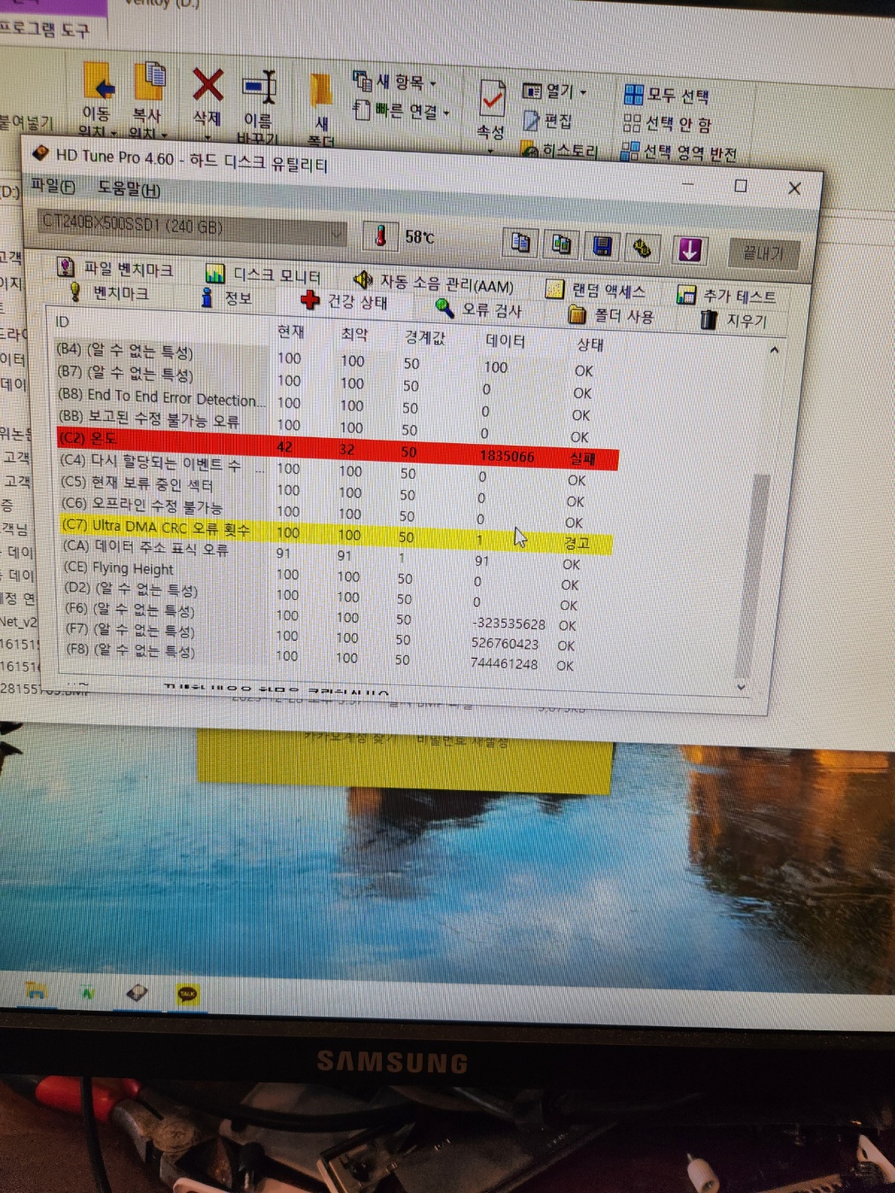This screenshot has width=895, height=1193.
Task: Click the copy screenshot to clipboard icon
Action: tap(561, 245)
